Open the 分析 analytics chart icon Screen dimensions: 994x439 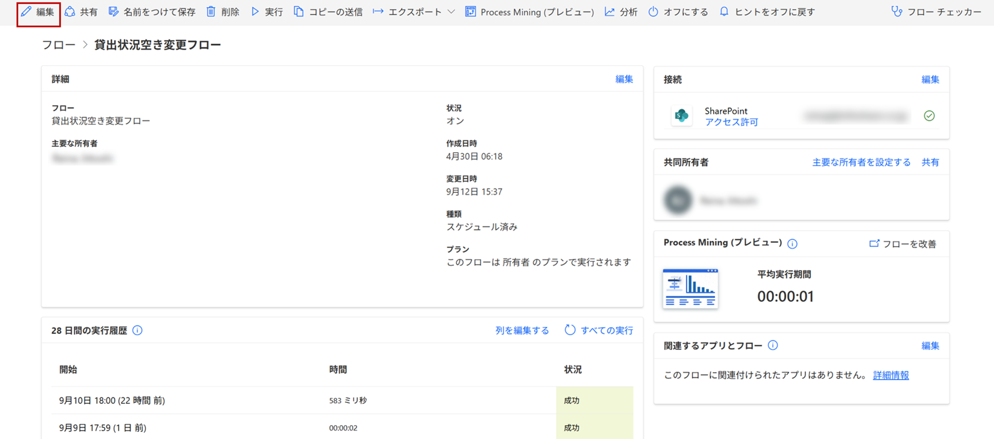point(621,12)
